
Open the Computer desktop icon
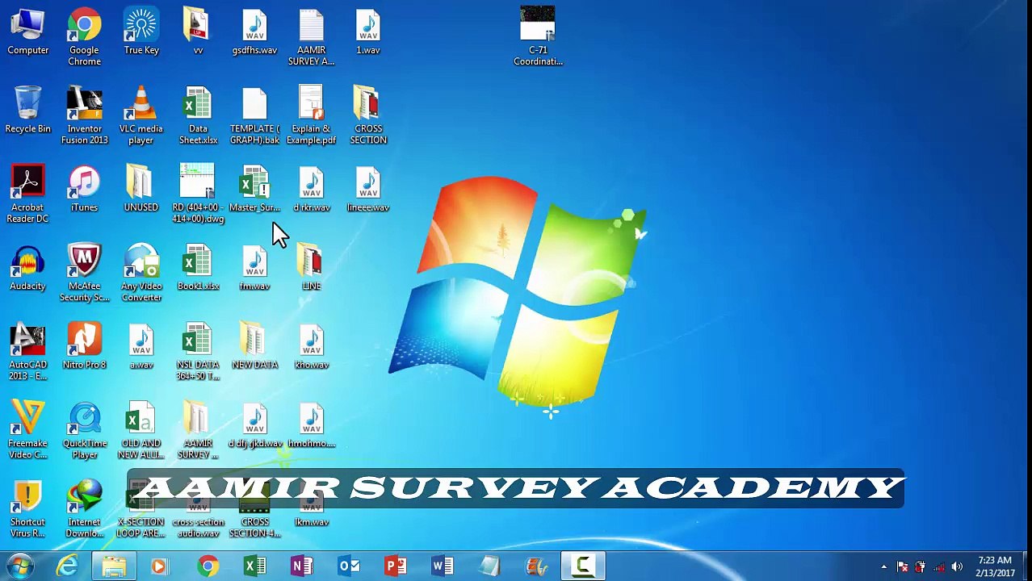click(27, 32)
